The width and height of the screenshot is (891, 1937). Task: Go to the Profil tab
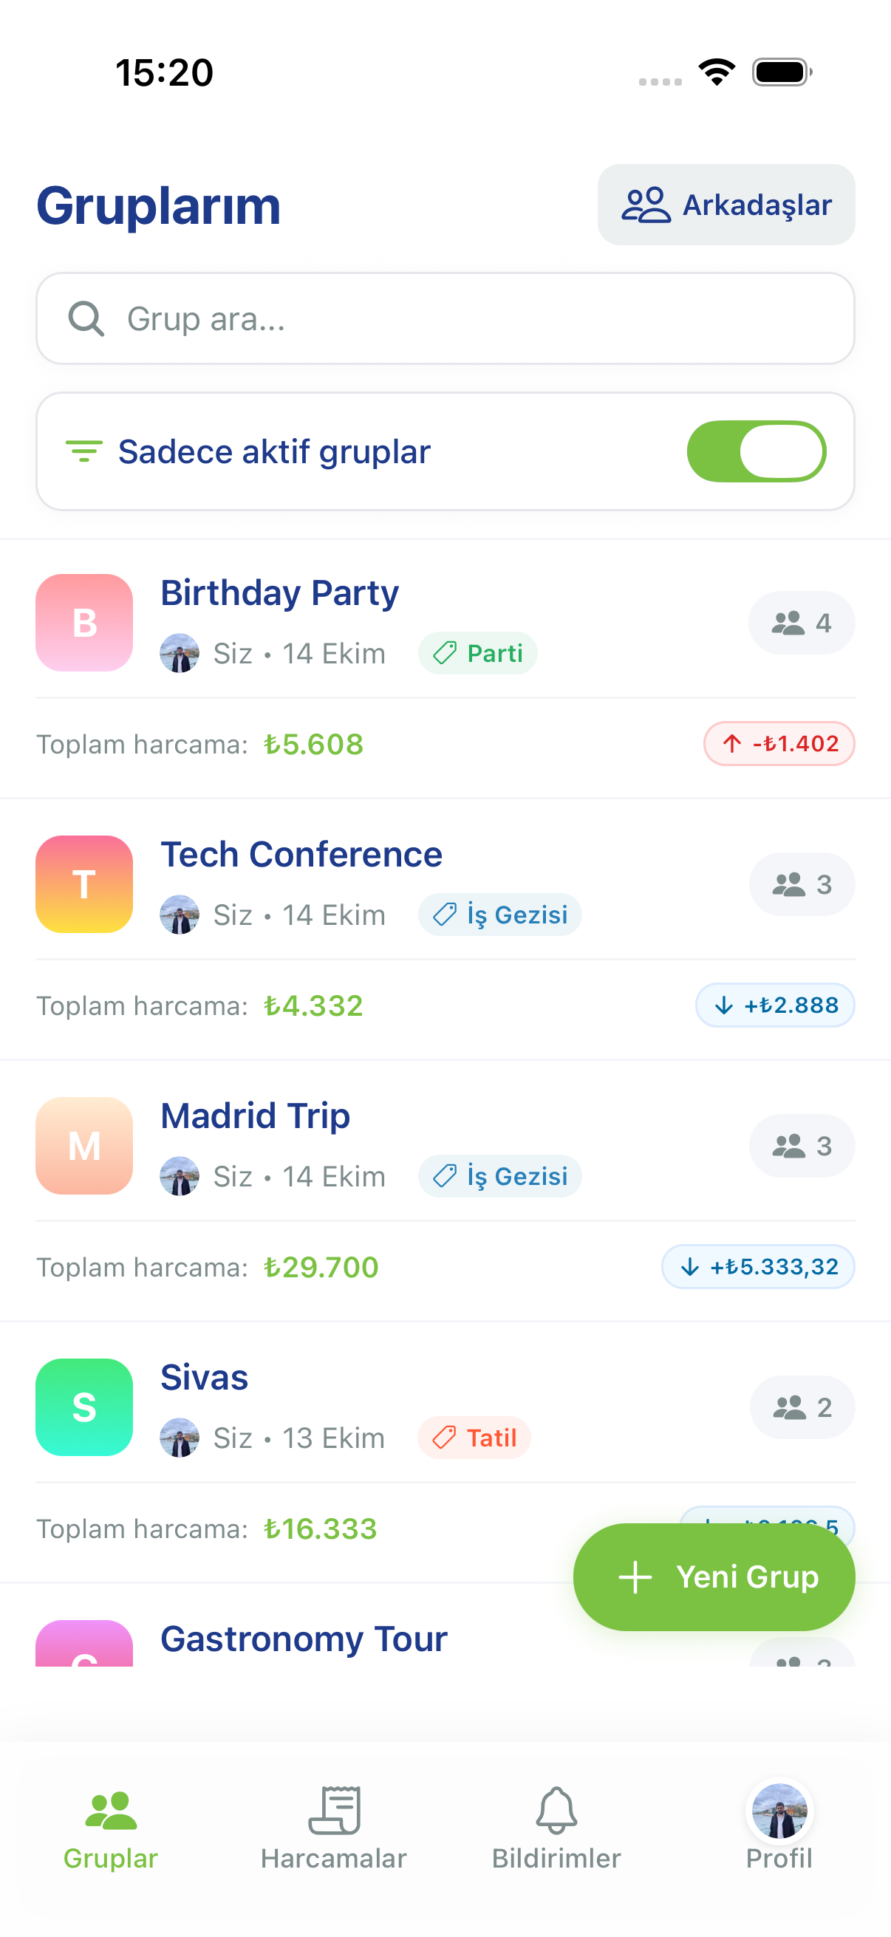pyautogui.click(x=779, y=1827)
